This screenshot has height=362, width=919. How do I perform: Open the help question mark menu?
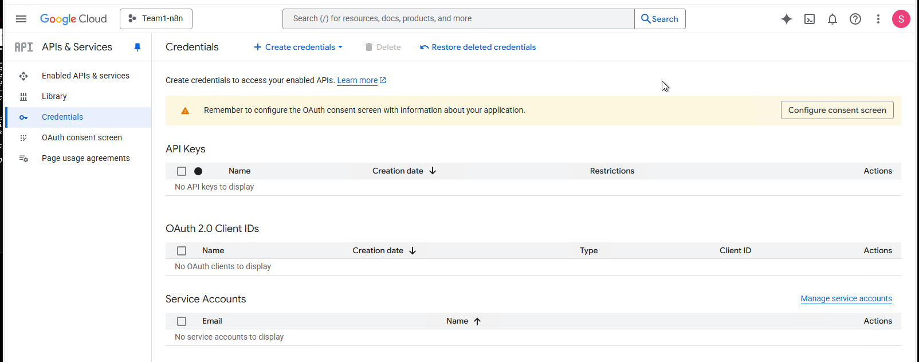click(x=855, y=19)
